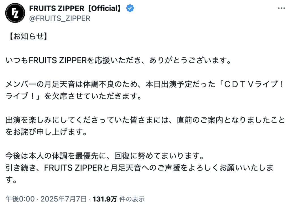290x208 pixels.
Task: Click the 【お知らせ】 heading text
Action: (28, 36)
